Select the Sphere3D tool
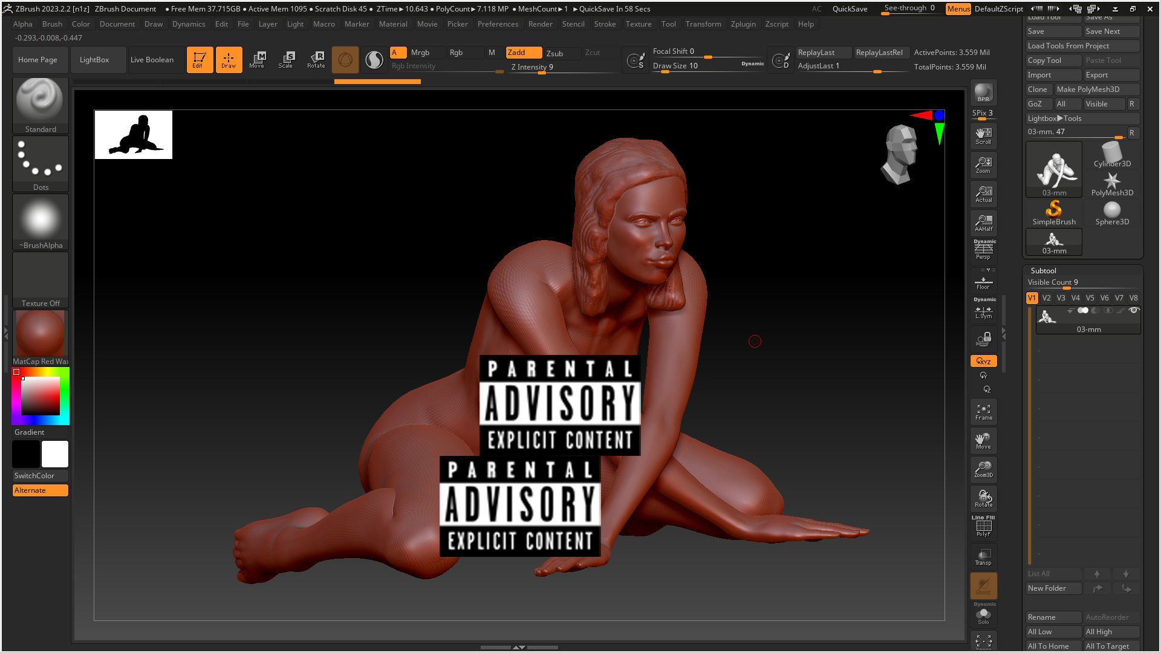The height and width of the screenshot is (653, 1161). pyautogui.click(x=1112, y=213)
